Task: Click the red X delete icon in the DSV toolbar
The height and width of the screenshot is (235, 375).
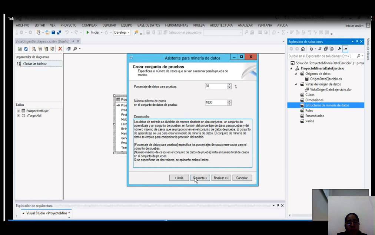Action: [60, 49]
